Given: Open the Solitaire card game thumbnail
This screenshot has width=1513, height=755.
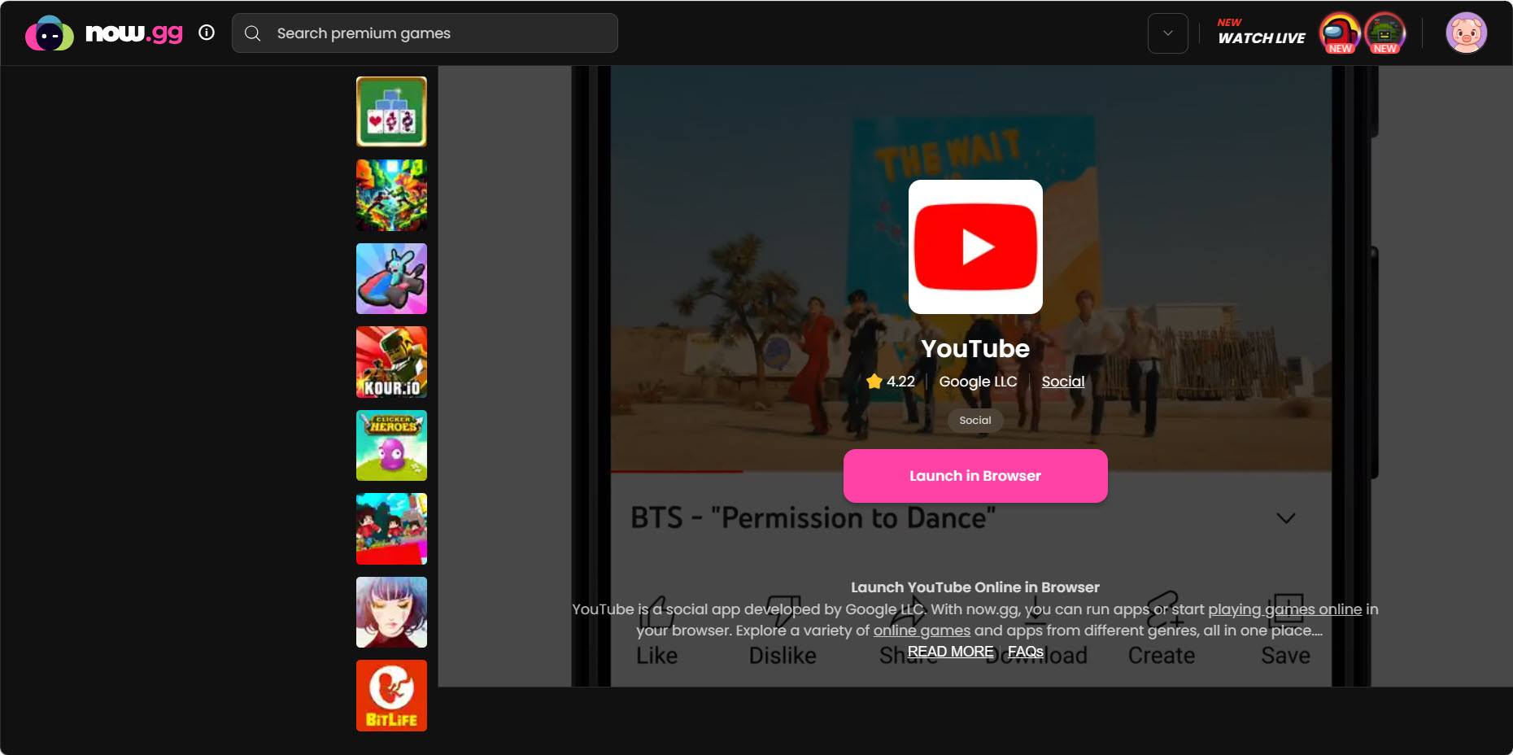Looking at the screenshot, I should [x=391, y=111].
